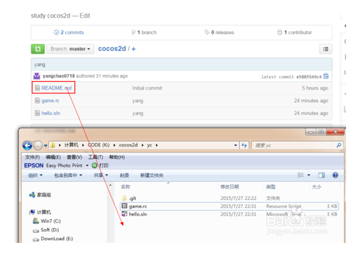This screenshot has width=361, height=264.
Task: Select 计算机 in navigation pane
Action: pyautogui.click(x=40, y=212)
